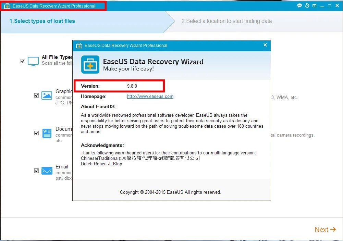Minimize the main EaseUS window

(322, 6)
